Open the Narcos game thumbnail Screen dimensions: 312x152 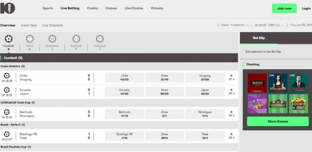click(257, 83)
